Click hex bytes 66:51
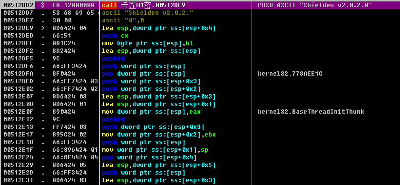The image size is (400, 185). pos(62,36)
